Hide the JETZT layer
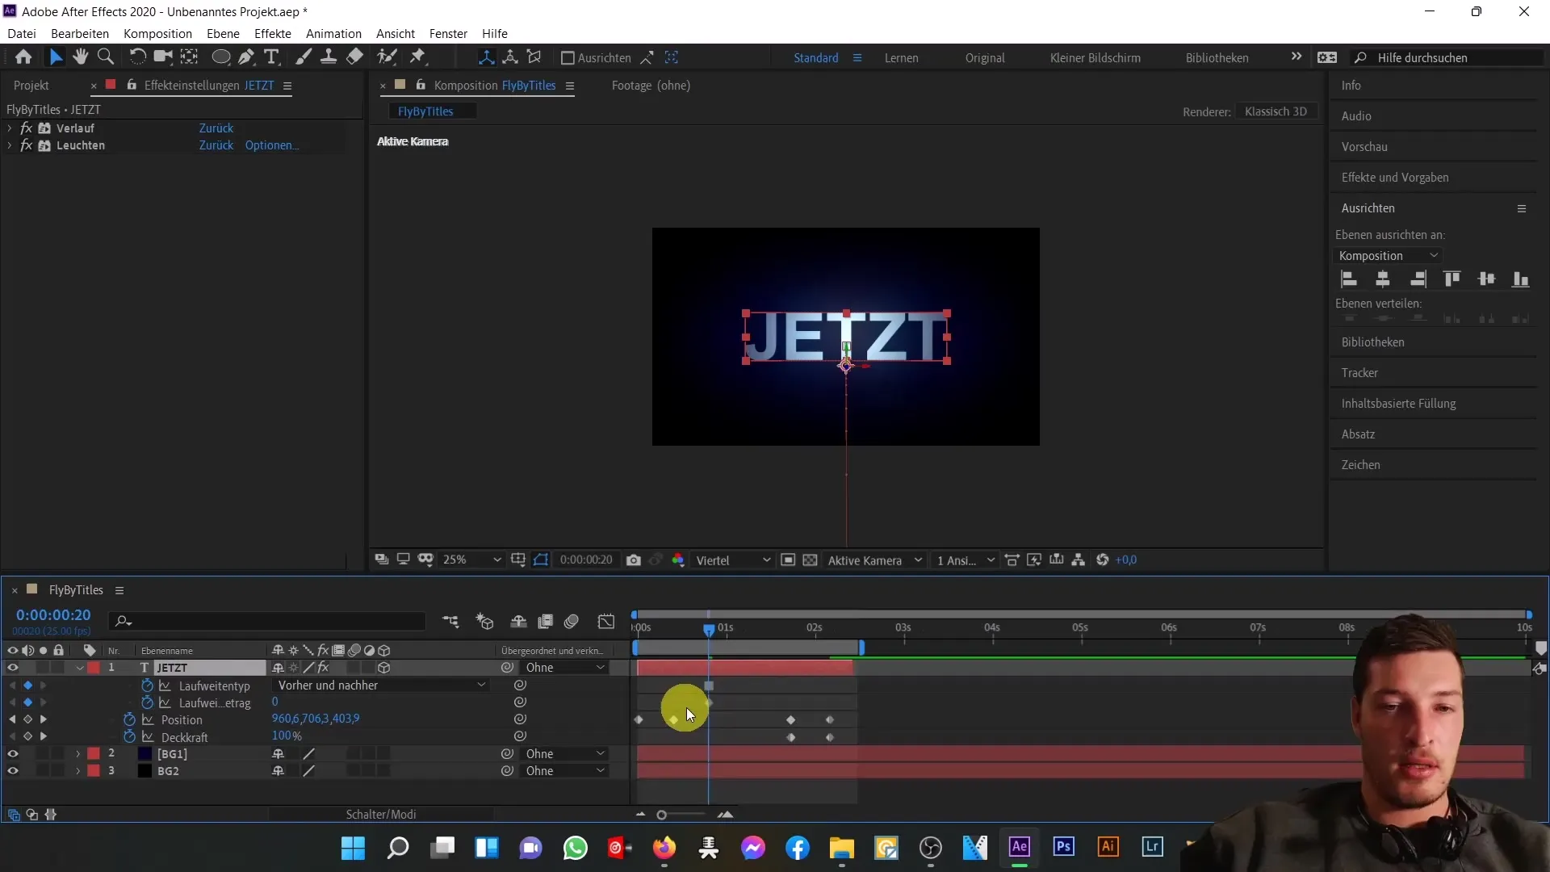1550x872 pixels. 12,668
